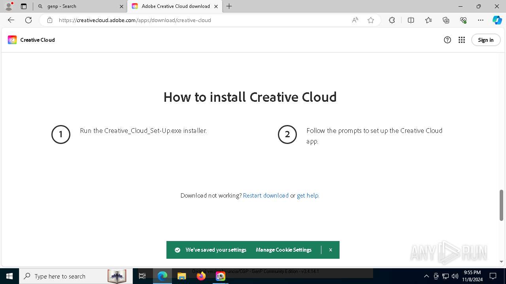Viewport: 506px width, 284px height.
Task: Close the genp - Search tab
Action: click(121, 6)
